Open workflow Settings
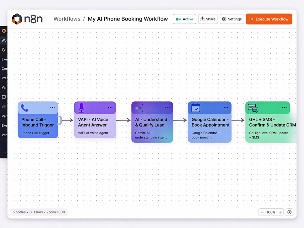Image resolution: width=304 pixels, height=228 pixels. tap(232, 19)
